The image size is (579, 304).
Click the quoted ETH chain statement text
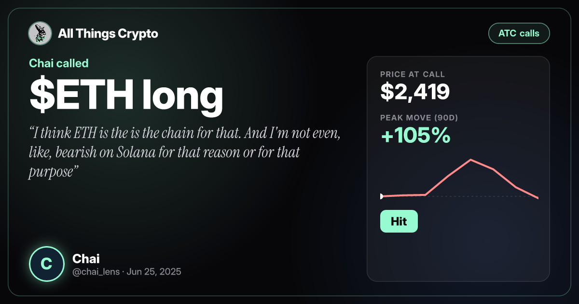coord(185,152)
